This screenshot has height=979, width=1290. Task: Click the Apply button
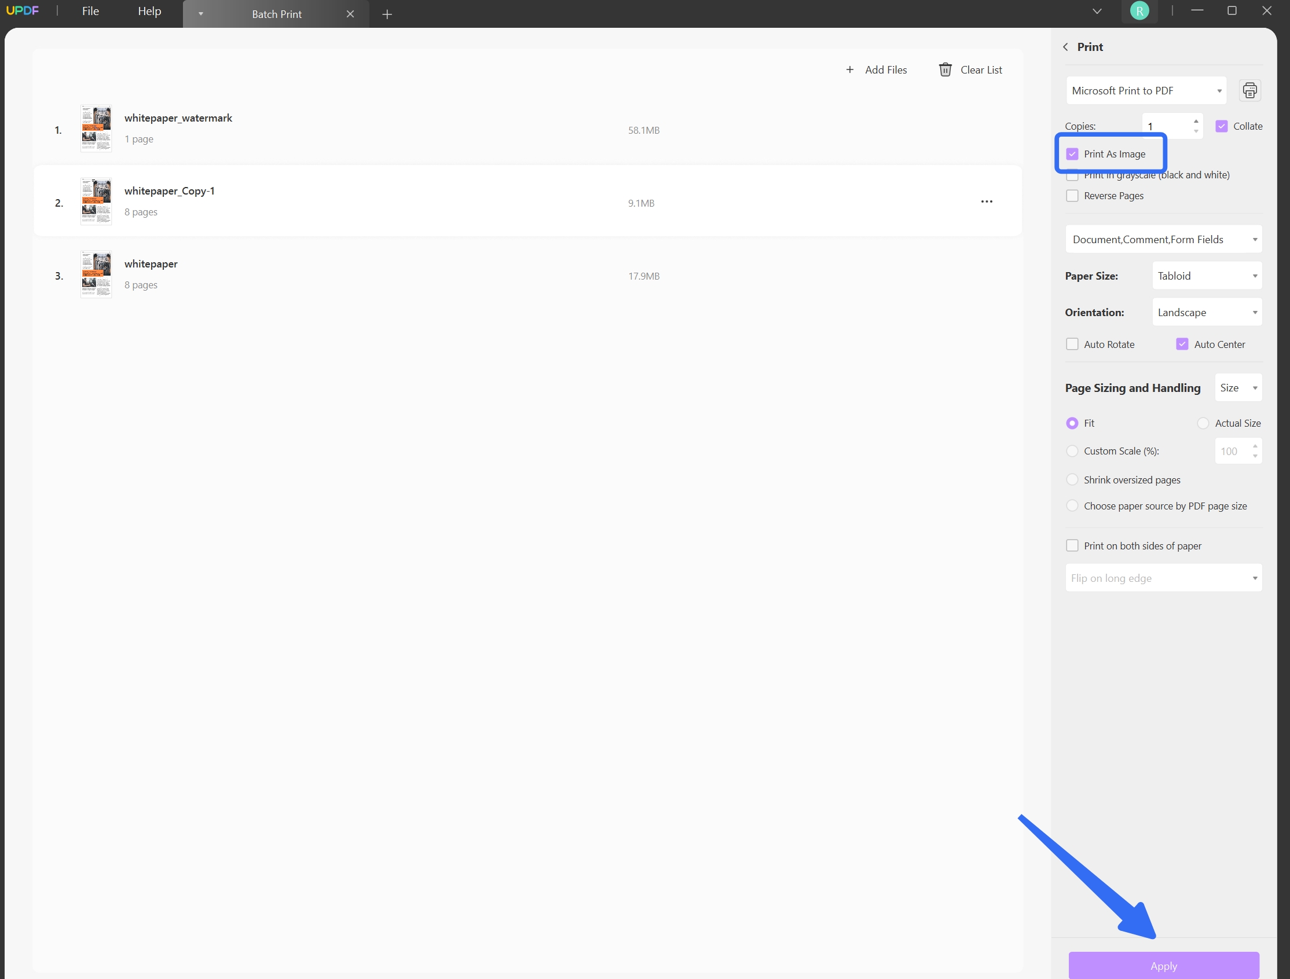(1163, 966)
